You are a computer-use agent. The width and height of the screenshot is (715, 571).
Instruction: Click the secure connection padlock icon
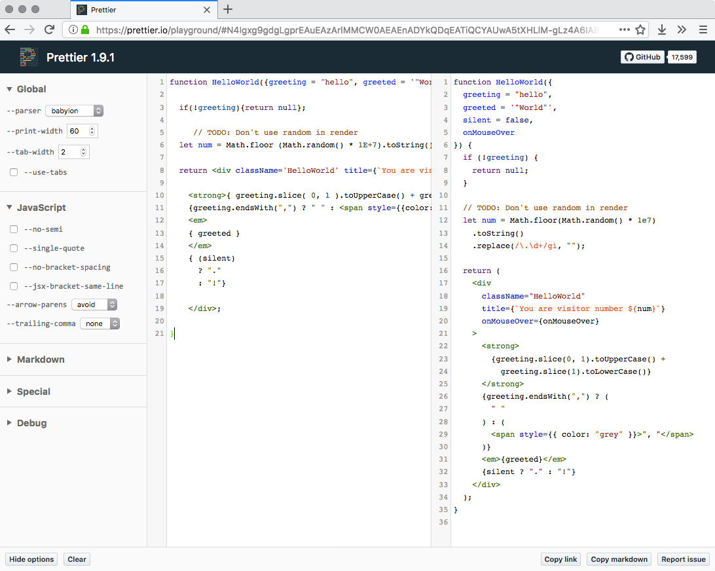(86, 29)
